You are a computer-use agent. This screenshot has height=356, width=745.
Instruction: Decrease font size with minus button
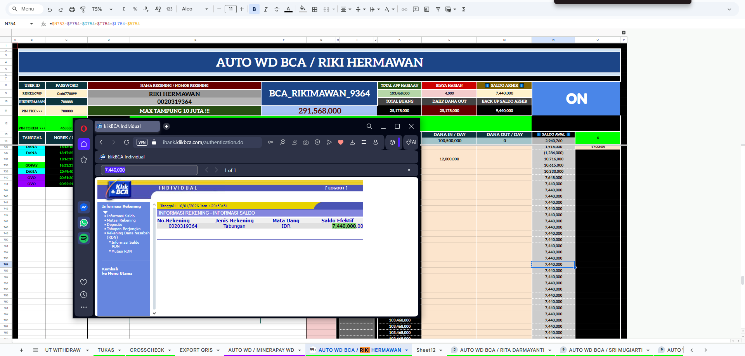[x=219, y=9]
